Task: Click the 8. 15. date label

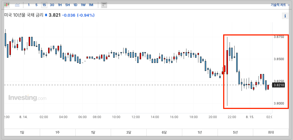Action: click(x=250, y=117)
